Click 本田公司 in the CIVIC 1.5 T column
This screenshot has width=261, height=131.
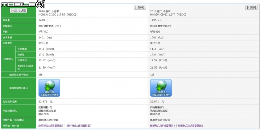pos(155,43)
